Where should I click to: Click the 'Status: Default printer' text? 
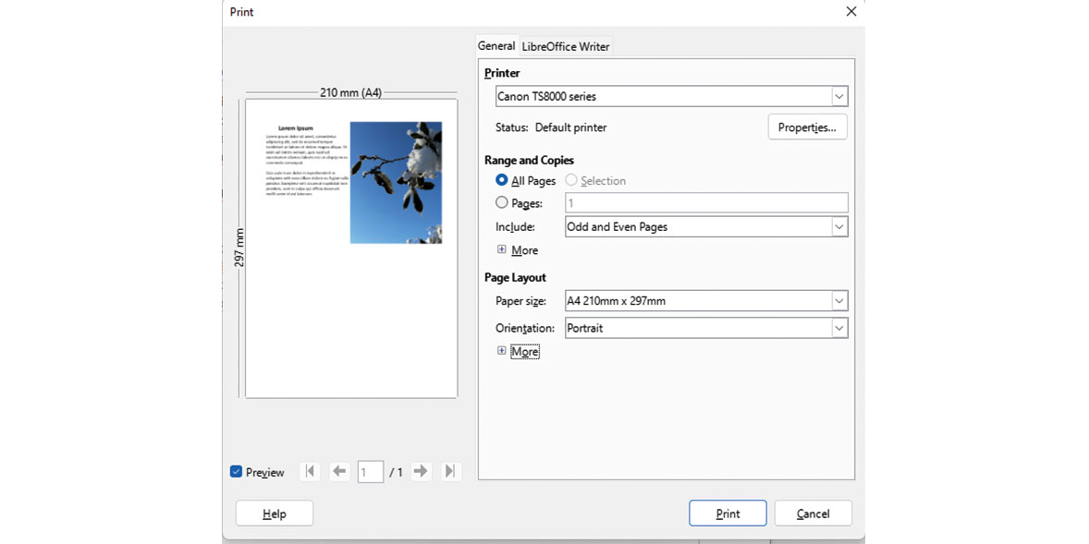pyautogui.click(x=551, y=127)
